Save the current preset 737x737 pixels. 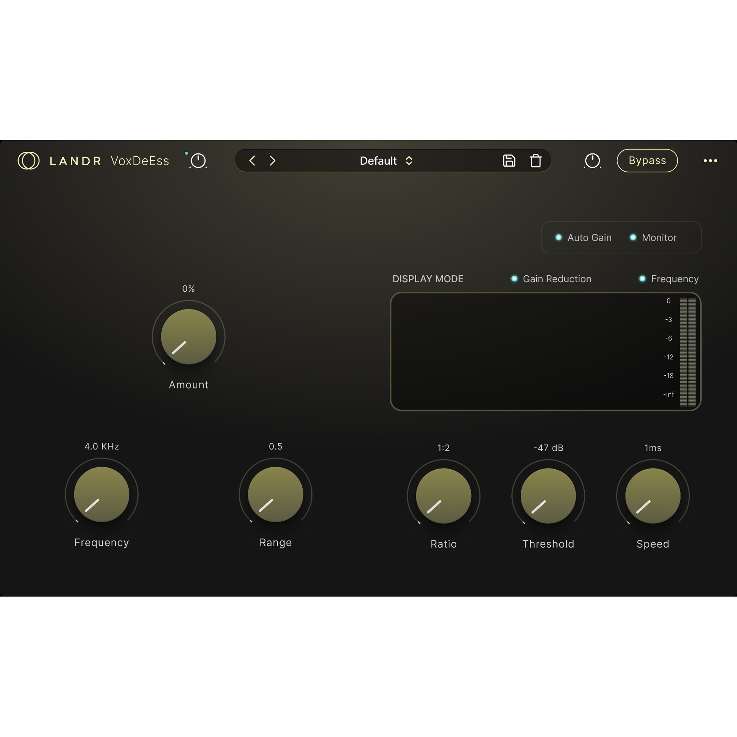click(509, 161)
